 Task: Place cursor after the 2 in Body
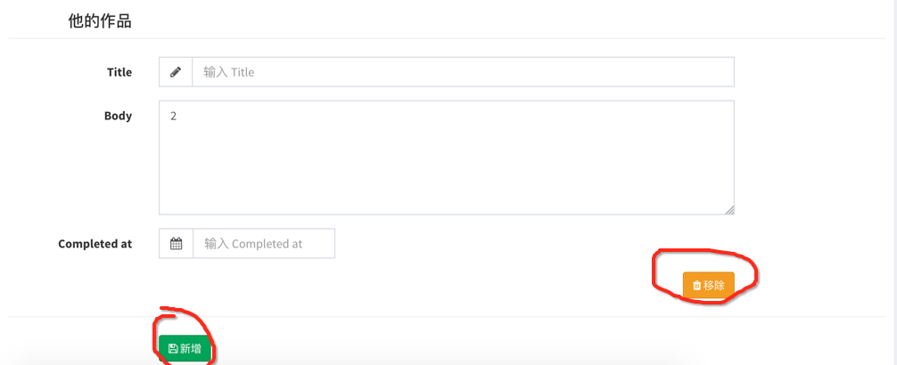tap(177, 116)
